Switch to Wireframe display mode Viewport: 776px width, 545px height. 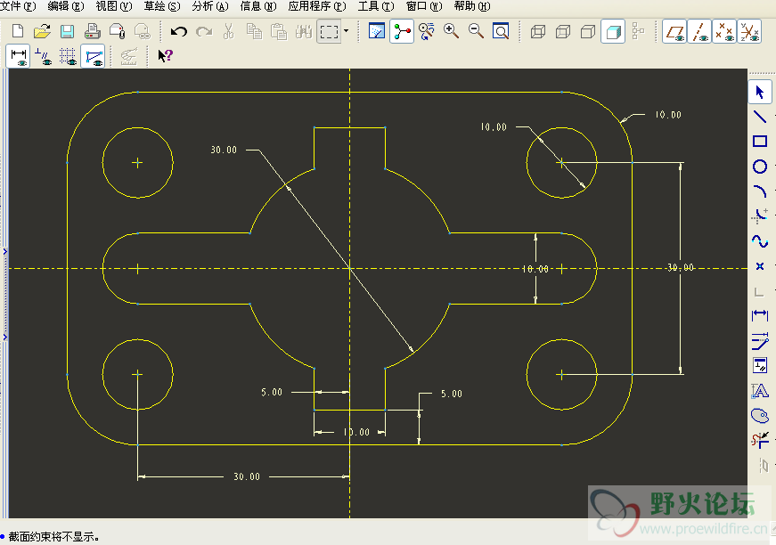tap(538, 32)
